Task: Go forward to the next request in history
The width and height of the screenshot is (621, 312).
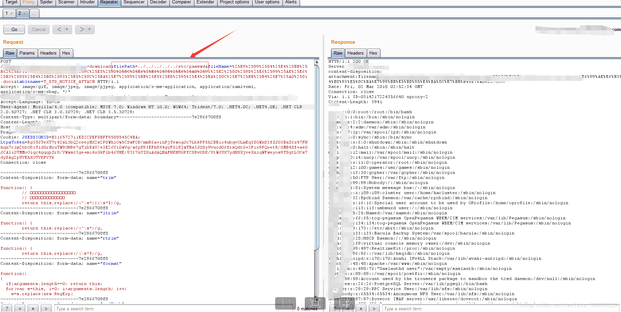Action: click(82, 30)
